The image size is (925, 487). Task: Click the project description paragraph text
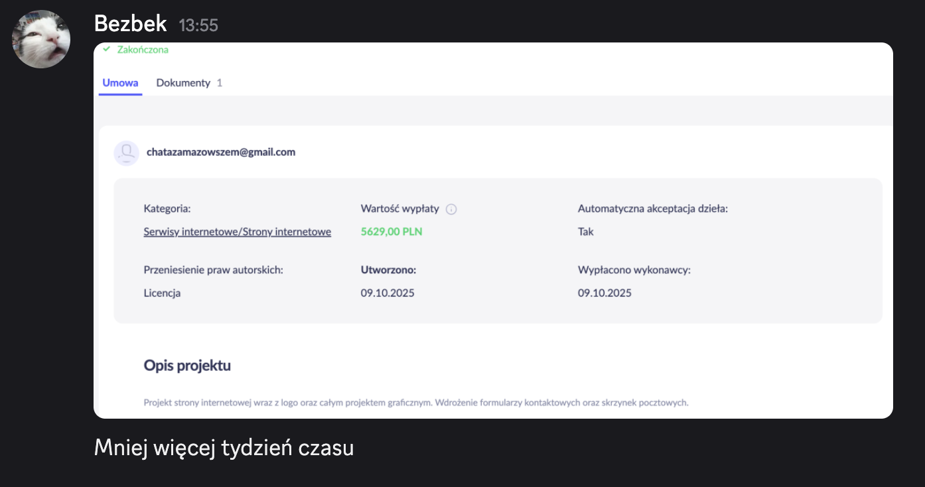416,402
